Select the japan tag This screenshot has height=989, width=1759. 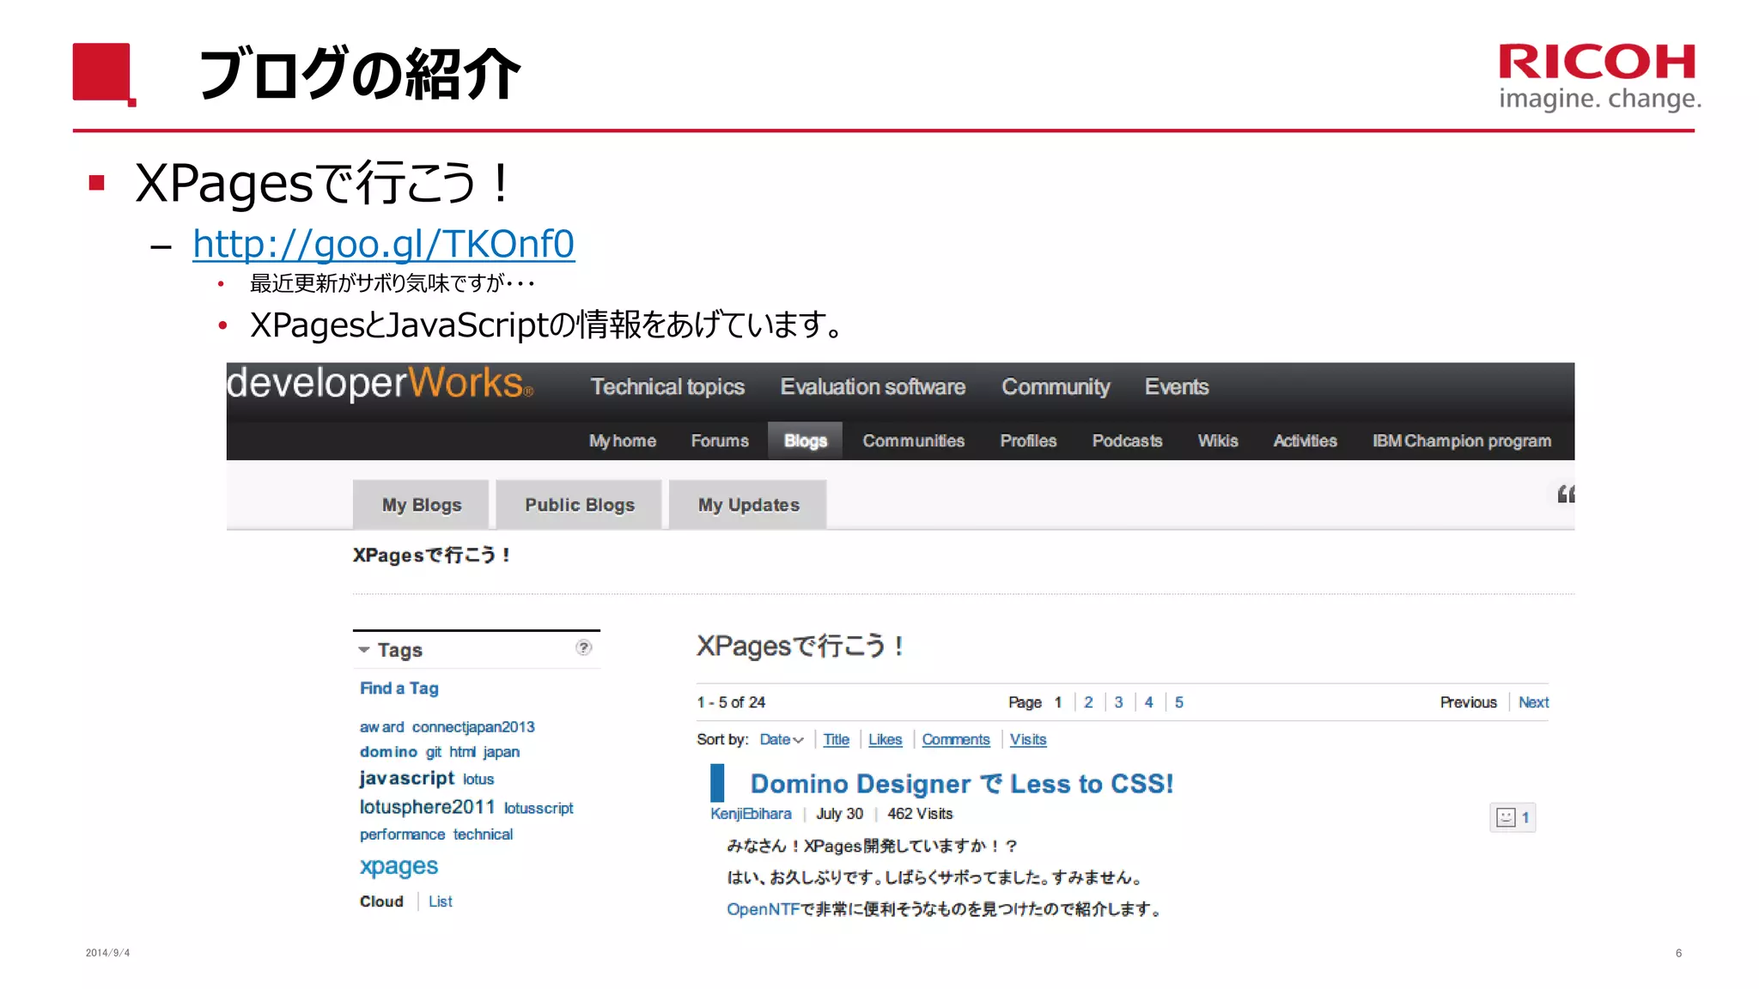coord(501,752)
